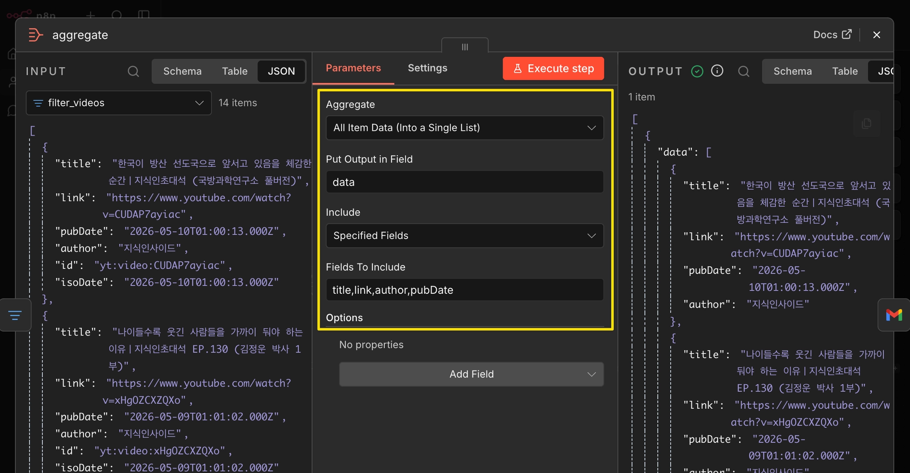The image size is (910, 473).
Task: Click the green output success checkmark
Action: 697,71
